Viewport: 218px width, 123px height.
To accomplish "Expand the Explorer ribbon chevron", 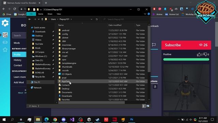I will (x=145, y=14).
